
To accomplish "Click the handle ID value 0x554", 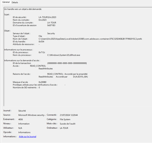I will pyautogui.click(x=41, y=42).
